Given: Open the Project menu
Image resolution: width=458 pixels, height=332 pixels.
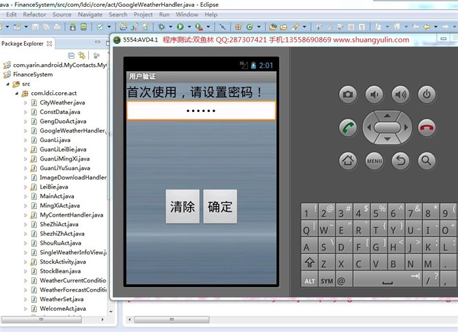Looking at the screenshot, I should pyautogui.click(x=143, y=14).
